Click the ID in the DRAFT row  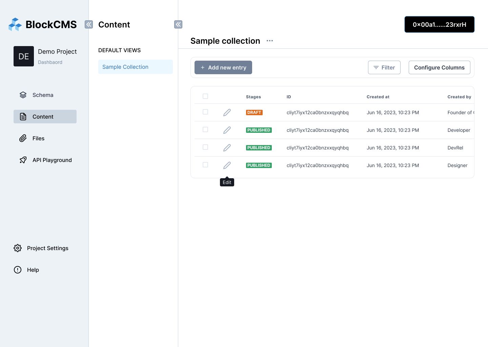(318, 113)
